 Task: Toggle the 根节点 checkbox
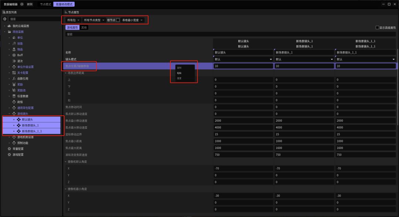point(118,20)
